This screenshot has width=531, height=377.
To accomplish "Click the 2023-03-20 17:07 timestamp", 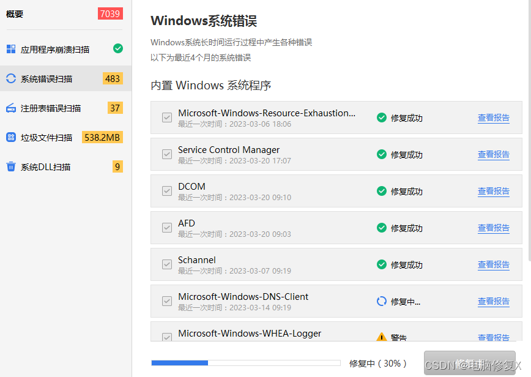I will [260, 160].
